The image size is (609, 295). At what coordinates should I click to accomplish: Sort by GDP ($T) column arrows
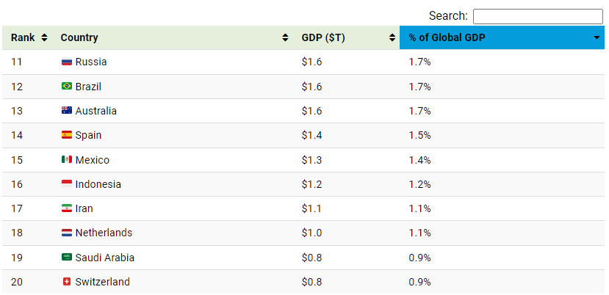click(x=389, y=38)
